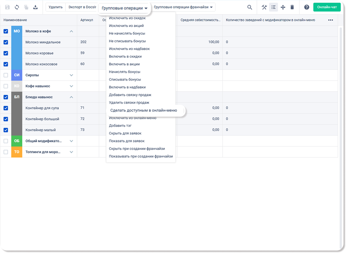Image resolution: width=346 pixels, height=253 pixels.
Task: Click the save disk icon
Action: pos(7,7)
